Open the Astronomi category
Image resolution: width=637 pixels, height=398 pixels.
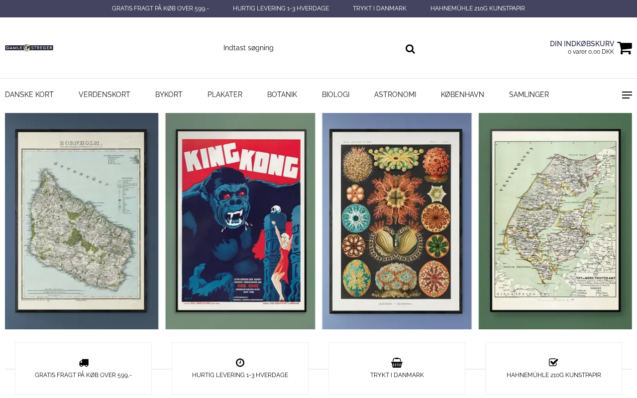click(x=395, y=95)
